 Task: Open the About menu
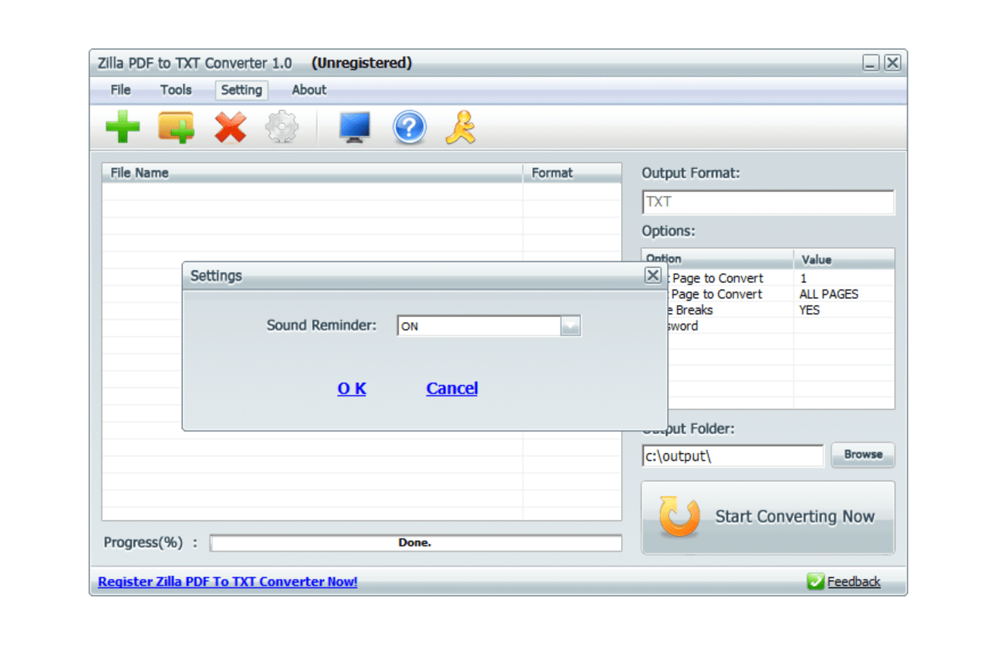click(x=309, y=90)
